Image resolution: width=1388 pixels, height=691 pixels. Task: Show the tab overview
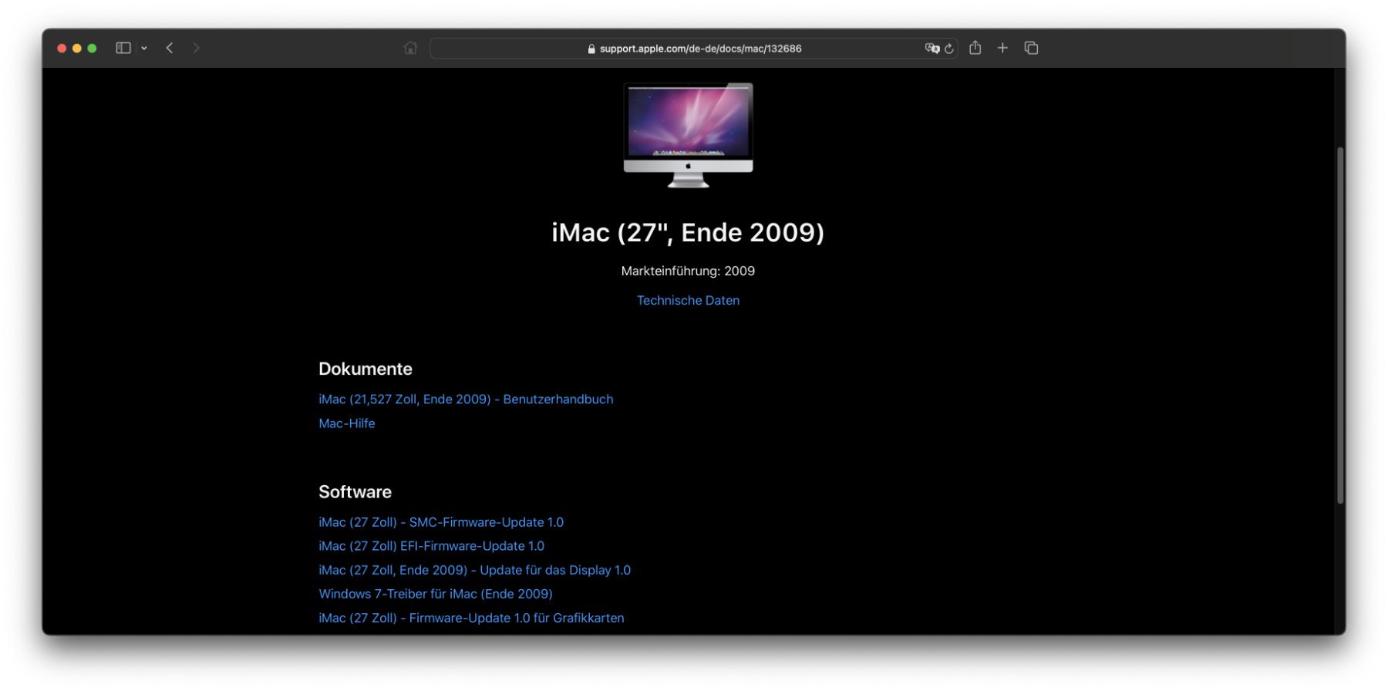[x=1031, y=48]
